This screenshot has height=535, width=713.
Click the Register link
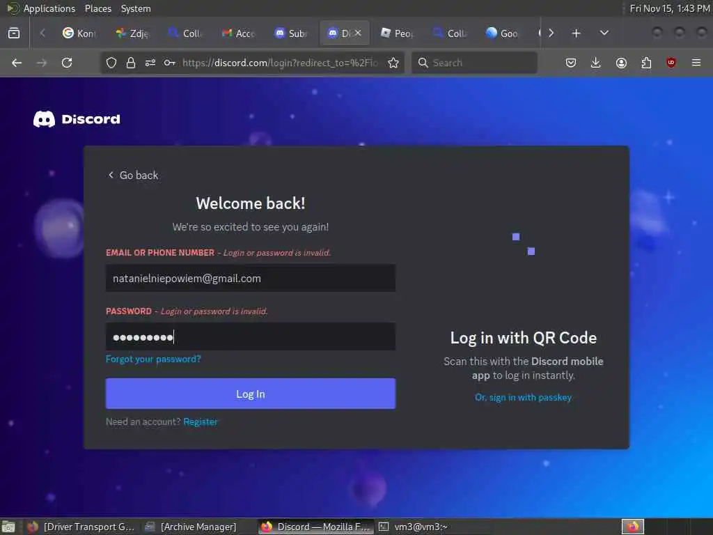(201, 421)
